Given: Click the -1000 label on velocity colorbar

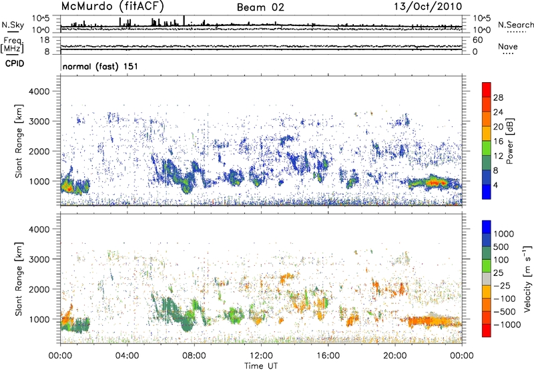Looking at the screenshot, I should point(507,325).
